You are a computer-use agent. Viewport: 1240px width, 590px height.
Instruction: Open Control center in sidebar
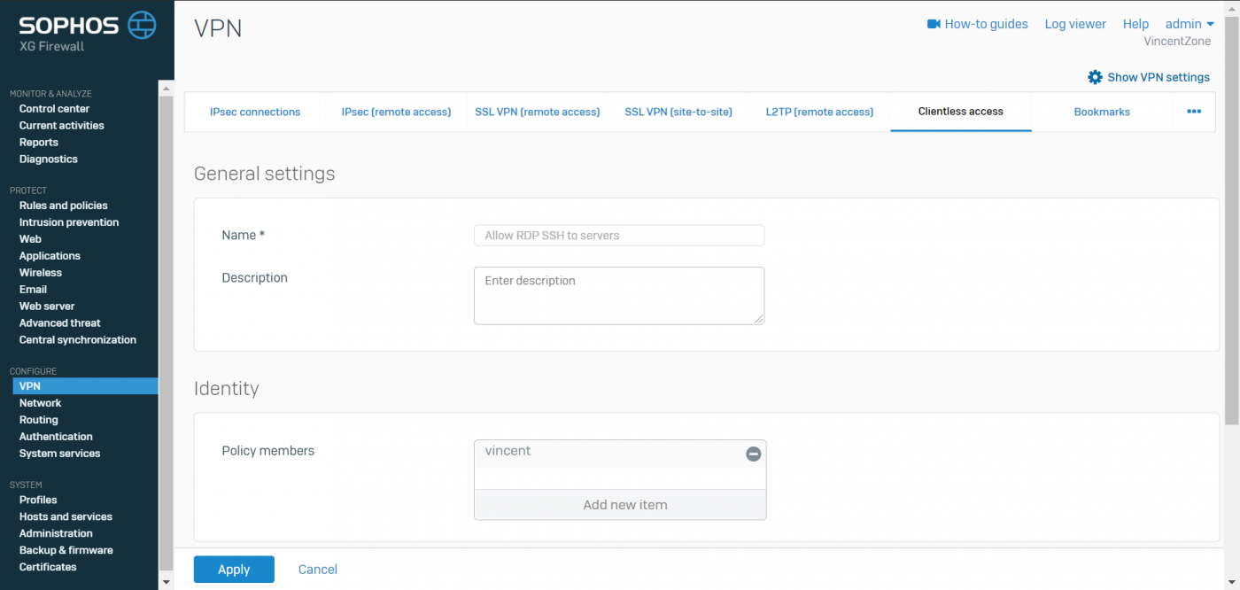pos(55,109)
